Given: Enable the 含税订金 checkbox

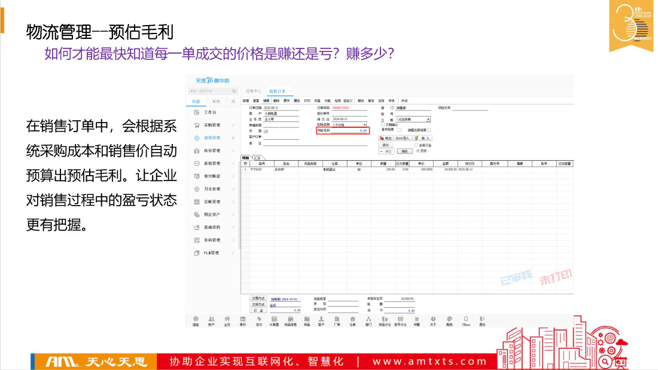Looking at the screenshot, I should click(416, 145).
